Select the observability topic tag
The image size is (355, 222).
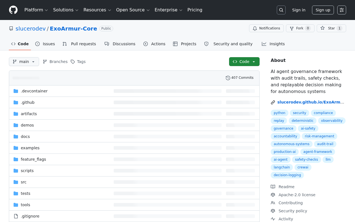click(x=332, y=121)
